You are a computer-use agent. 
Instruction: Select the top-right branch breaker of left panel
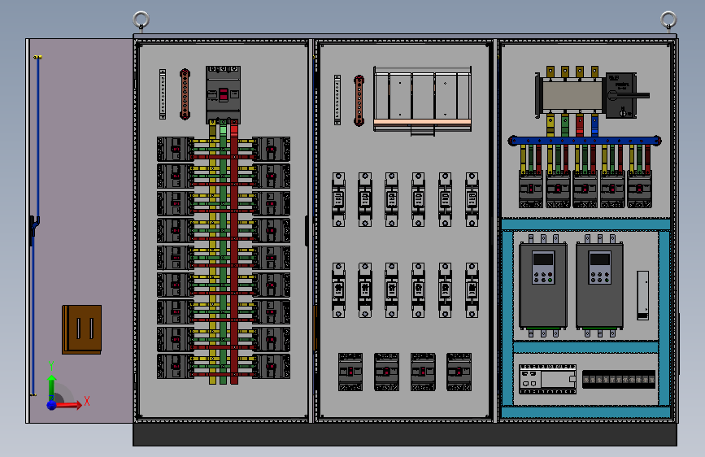tap(272, 150)
